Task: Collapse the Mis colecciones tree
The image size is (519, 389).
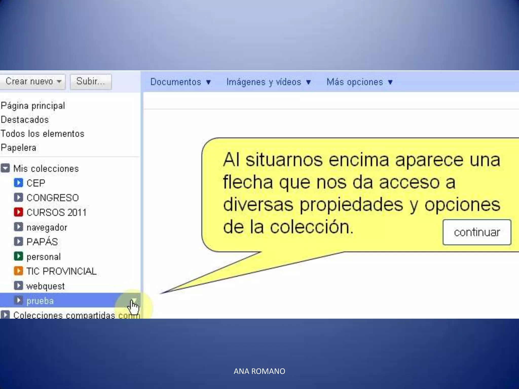Action: tap(5, 168)
